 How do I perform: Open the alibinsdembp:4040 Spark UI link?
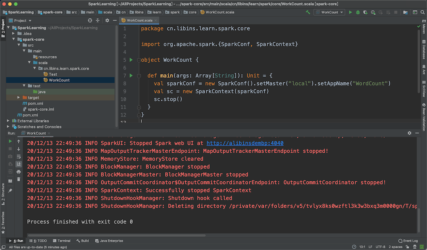(x=245, y=143)
